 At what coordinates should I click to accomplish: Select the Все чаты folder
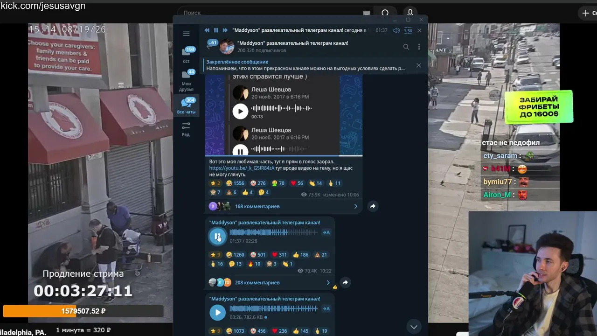pos(186,106)
